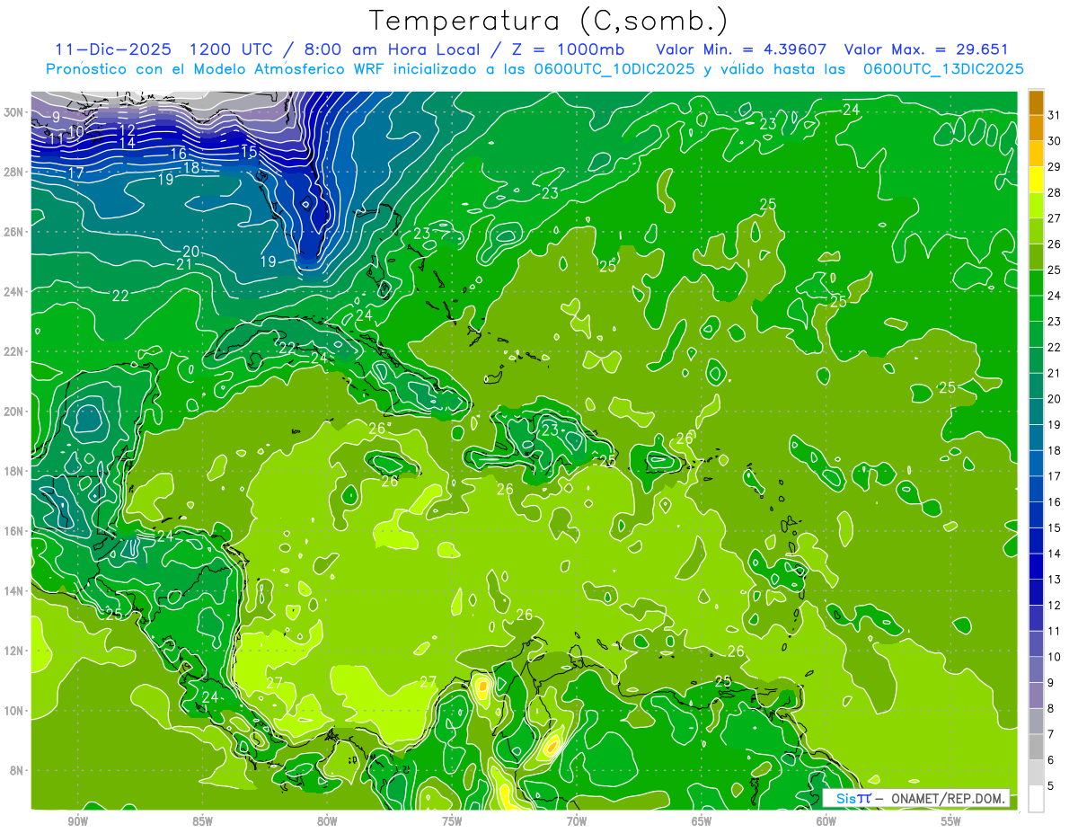This screenshot has width=1078, height=833.
Task: Click the "28N" latitude axis label
Action: pyautogui.click(x=15, y=172)
